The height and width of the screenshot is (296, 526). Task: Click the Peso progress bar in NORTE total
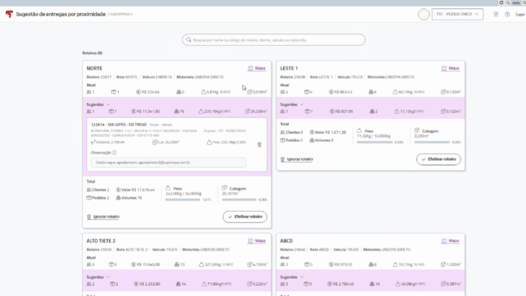(x=183, y=200)
